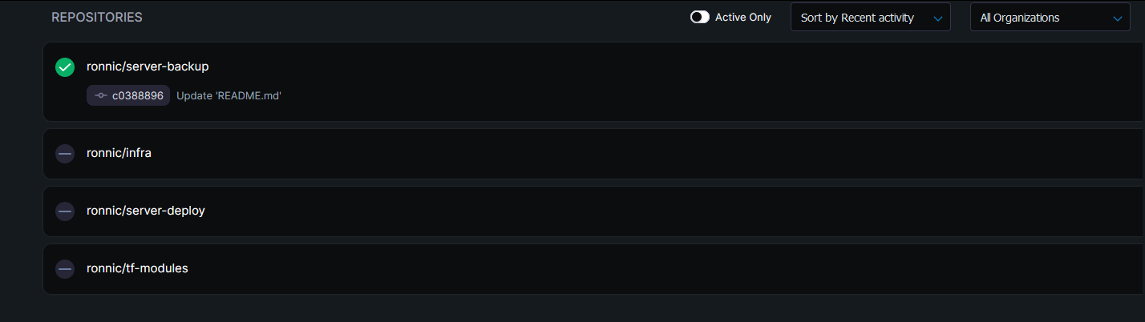Screen dimensions: 1145x322
Task: Click the inactive status icon for tf-modules
Action: click(65, 269)
